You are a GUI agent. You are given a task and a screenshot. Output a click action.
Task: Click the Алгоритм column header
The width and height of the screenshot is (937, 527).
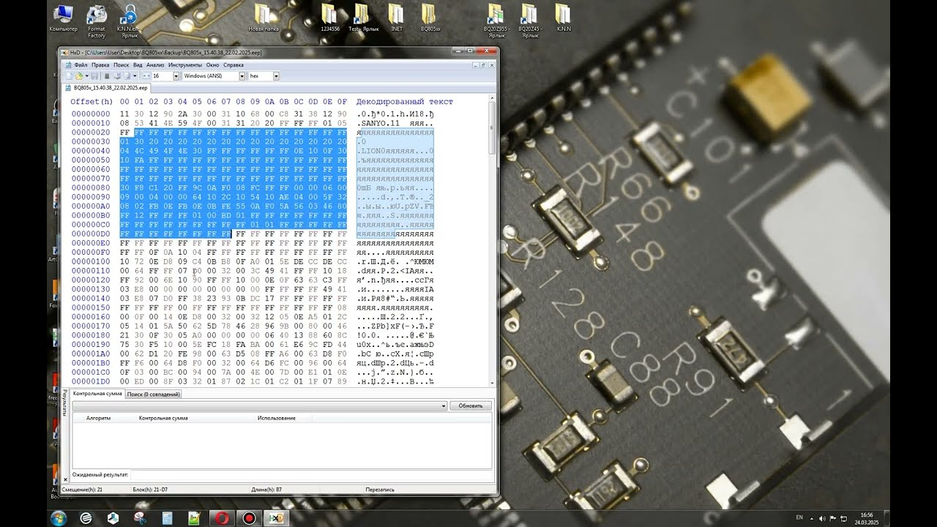coord(99,418)
